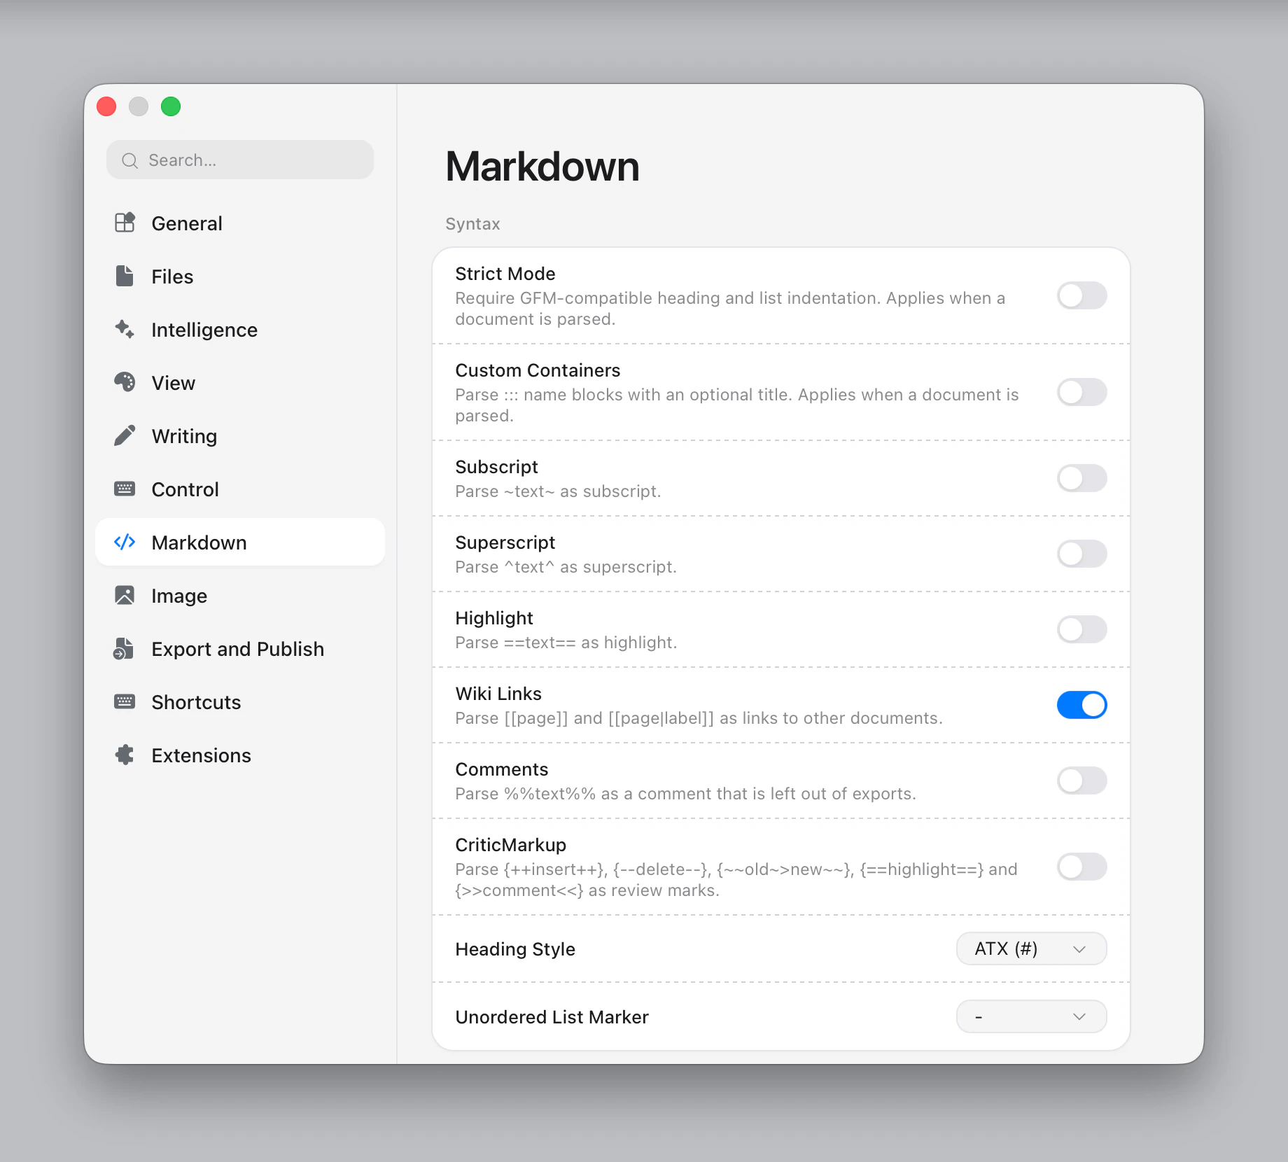Turn on the Superscript switch
This screenshot has width=1288, height=1162.
(x=1081, y=554)
